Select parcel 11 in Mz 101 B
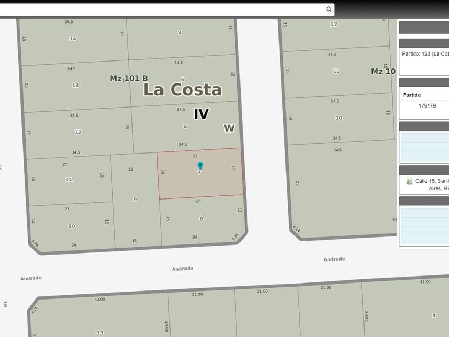 pos(69,179)
